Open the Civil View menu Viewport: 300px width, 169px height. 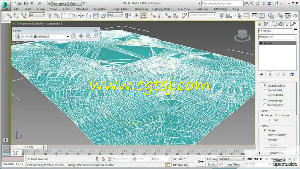coord(184,9)
